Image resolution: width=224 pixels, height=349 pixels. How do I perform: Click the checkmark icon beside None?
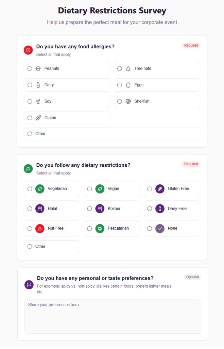(x=160, y=228)
